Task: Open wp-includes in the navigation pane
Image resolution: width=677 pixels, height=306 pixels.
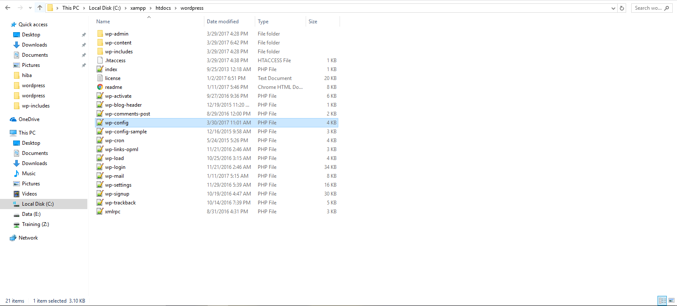Action: [36, 106]
